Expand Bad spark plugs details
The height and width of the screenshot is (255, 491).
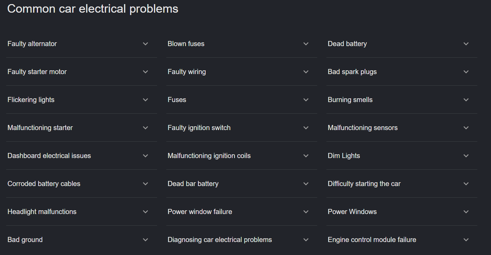(x=466, y=72)
